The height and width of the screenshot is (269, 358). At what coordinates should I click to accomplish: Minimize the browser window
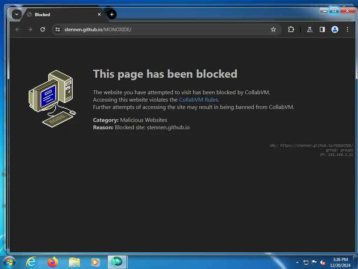click(x=325, y=11)
